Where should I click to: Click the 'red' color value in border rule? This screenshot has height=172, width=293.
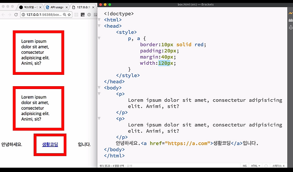coord(199,44)
